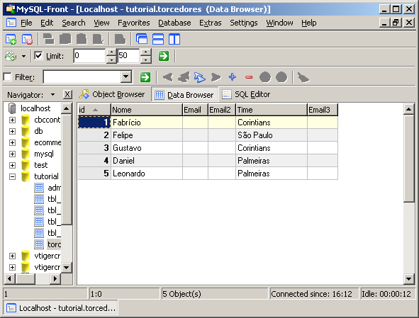Expand the test database node
This screenshot has height=318, width=419.
tap(12, 165)
